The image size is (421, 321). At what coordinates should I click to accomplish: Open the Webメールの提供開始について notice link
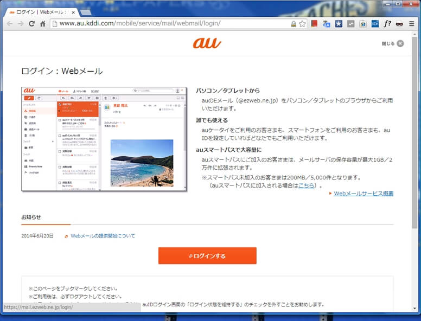103,236
